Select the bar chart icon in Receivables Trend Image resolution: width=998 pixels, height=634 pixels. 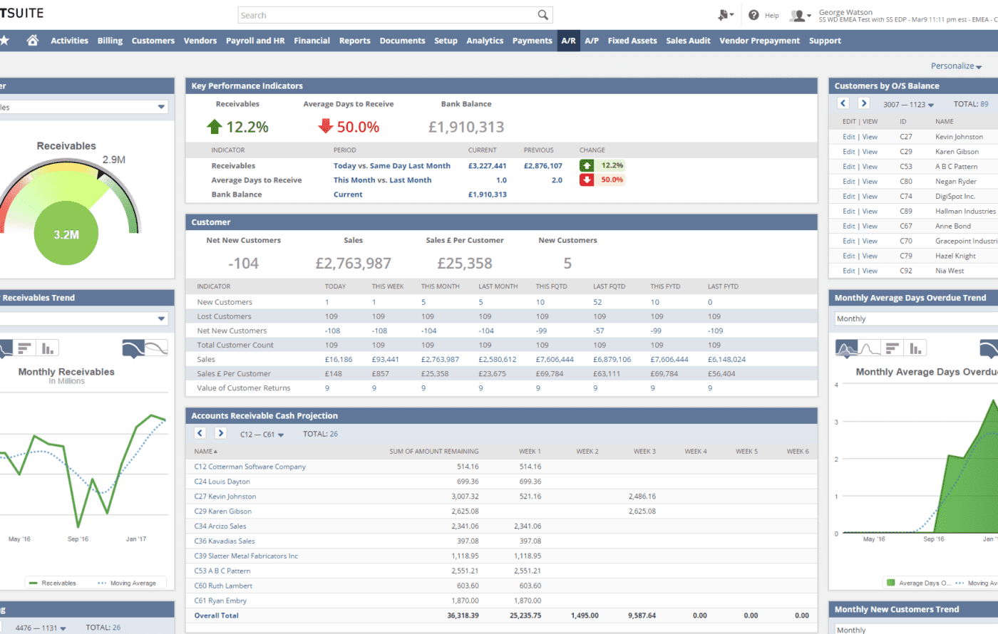(25, 348)
